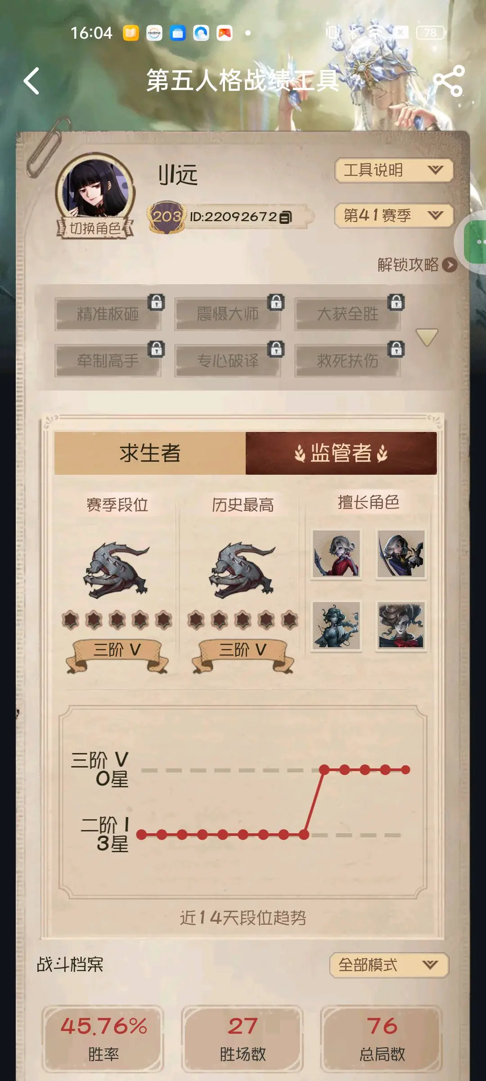The image size is (486, 1081).
Task: Tap the back arrow icon
Action: point(31,81)
